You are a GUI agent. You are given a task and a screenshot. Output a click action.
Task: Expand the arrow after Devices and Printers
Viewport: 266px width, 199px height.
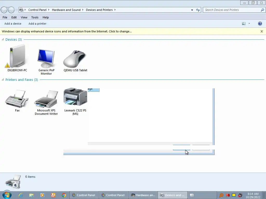pos(115,10)
